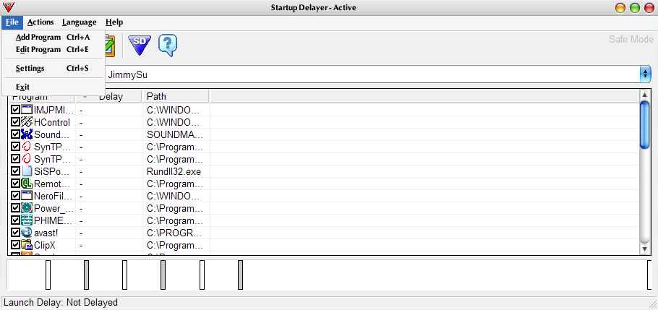Choose Add Program from the File menu

click(53, 38)
